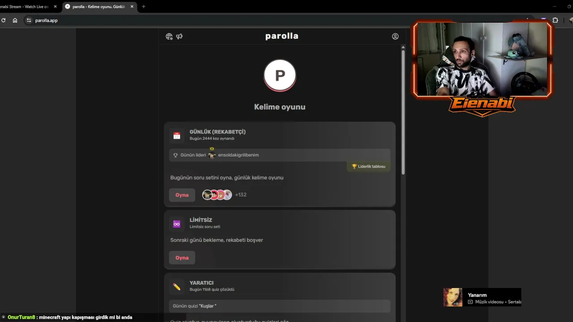The height and width of the screenshot is (322, 573).
Task: Click the Kelime oyunu title
Action: [280, 107]
